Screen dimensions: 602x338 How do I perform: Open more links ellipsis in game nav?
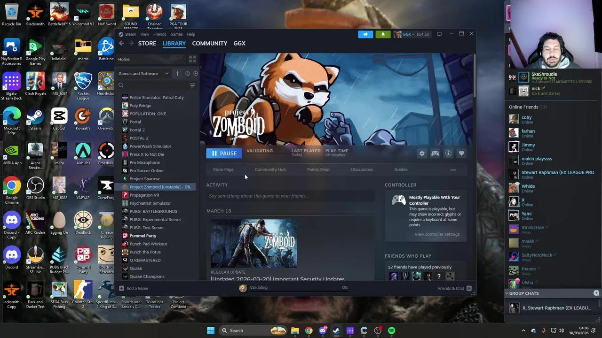tap(453, 170)
